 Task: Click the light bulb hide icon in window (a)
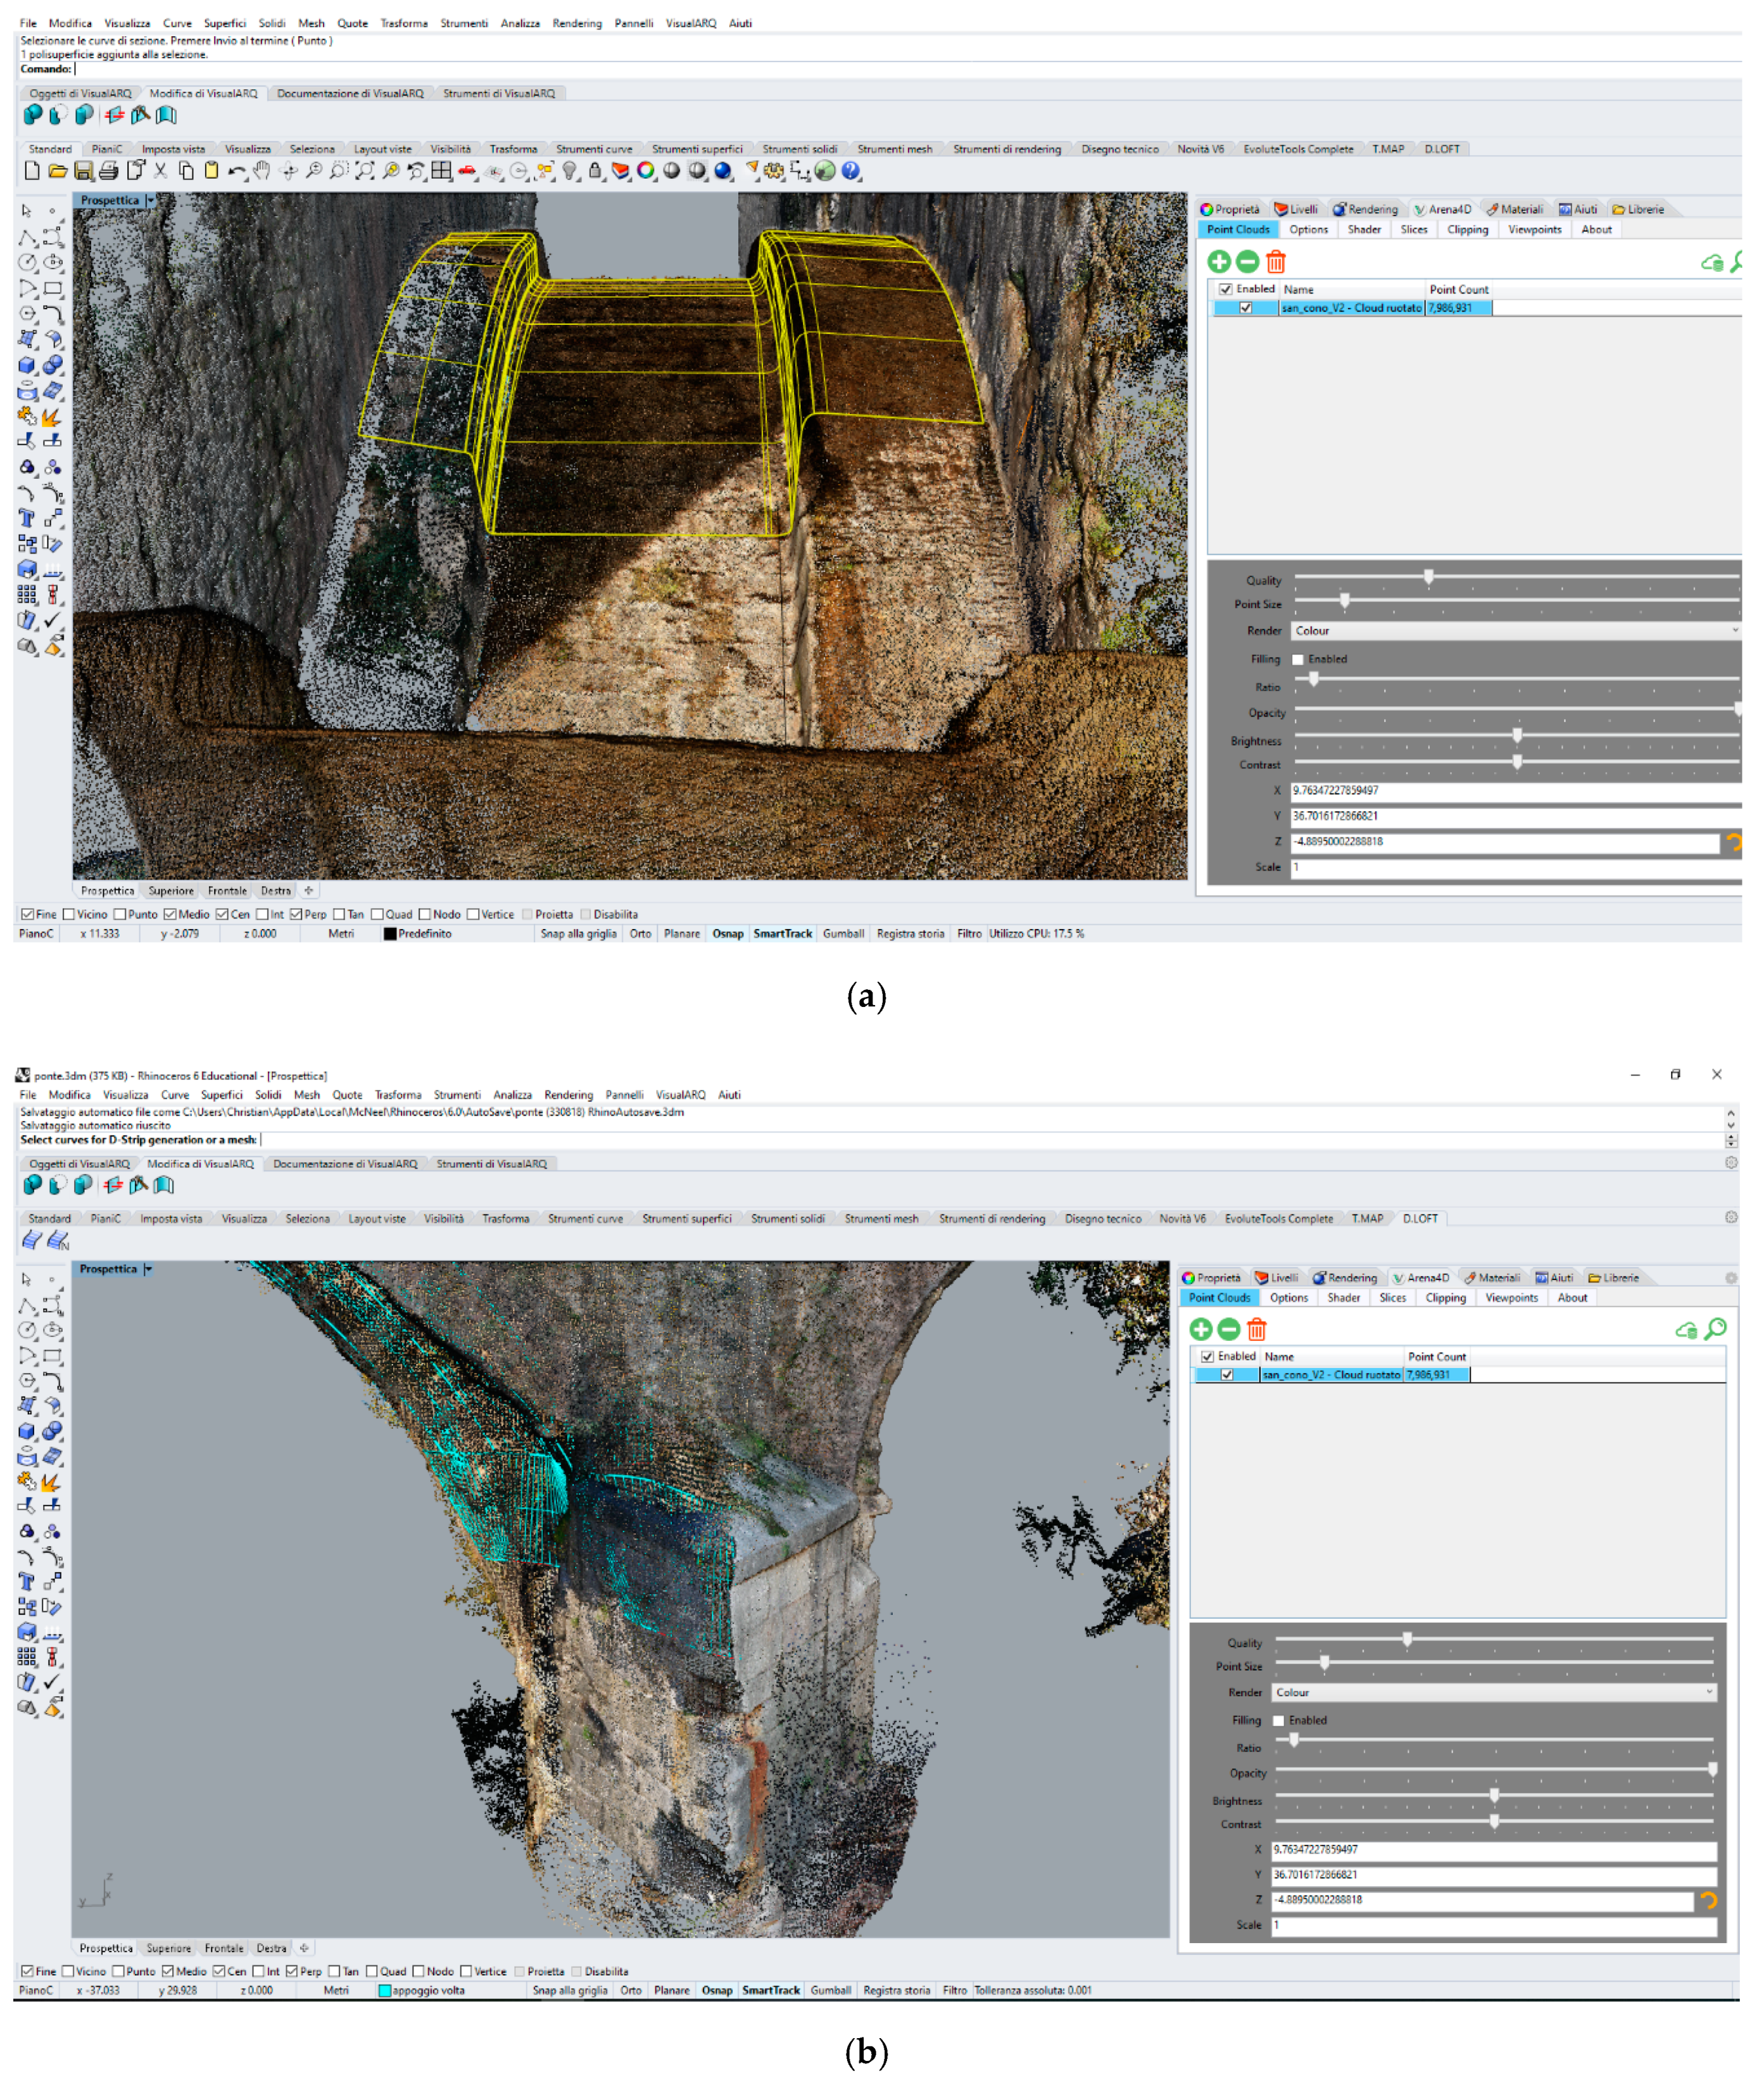pos(570,171)
